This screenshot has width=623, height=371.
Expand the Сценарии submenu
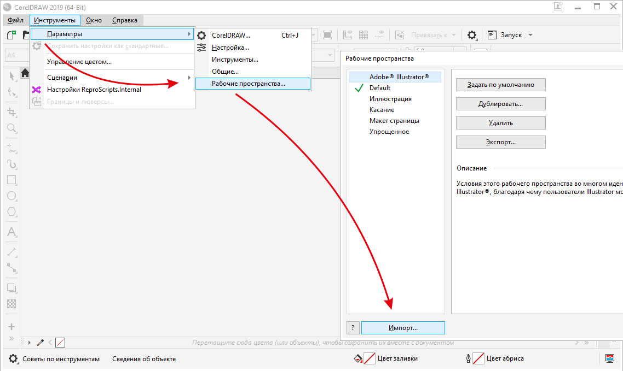[112, 78]
